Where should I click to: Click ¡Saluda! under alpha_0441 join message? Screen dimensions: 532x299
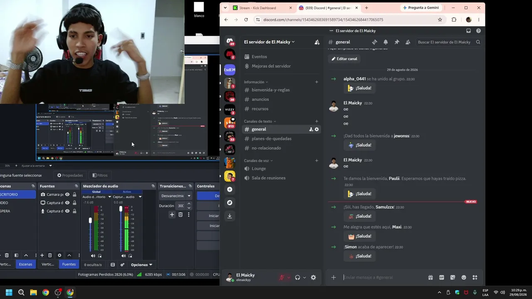360,88
